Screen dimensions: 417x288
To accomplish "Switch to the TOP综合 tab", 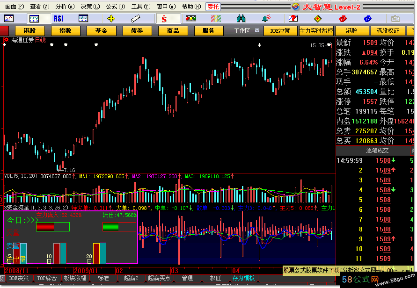I will [x=47, y=278].
